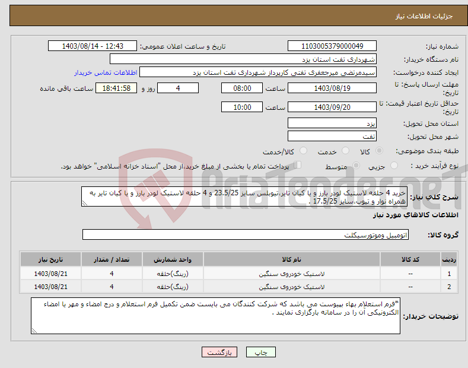Click the description textarea resize handle
The height and width of the screenshot is (368, 468).
click(x=85, y=203)
